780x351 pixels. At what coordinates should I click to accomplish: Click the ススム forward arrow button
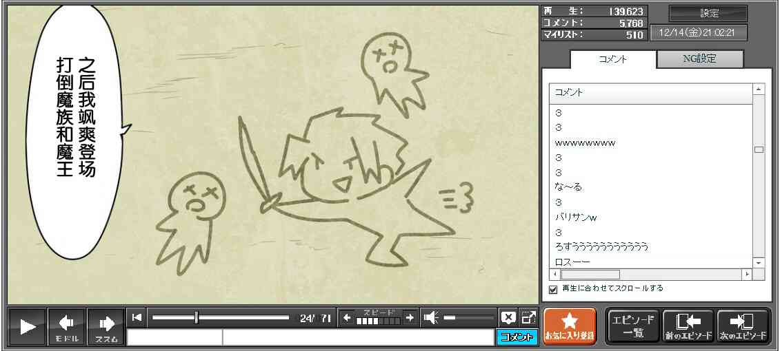[106, 326]
